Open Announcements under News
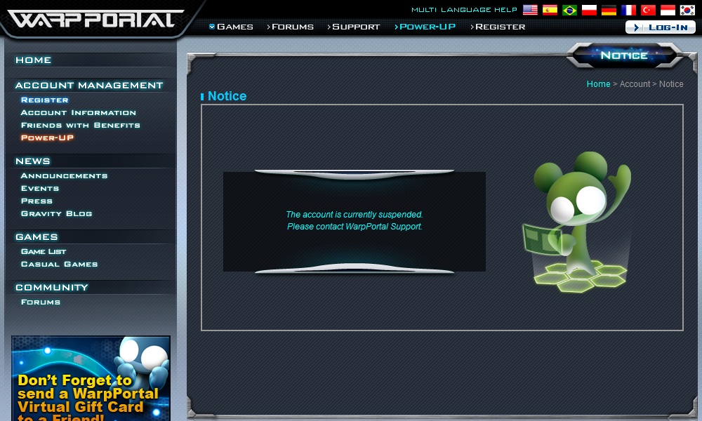 [64, 176]
